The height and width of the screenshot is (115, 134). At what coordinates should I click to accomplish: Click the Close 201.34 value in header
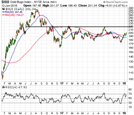[x=87, y=5]
